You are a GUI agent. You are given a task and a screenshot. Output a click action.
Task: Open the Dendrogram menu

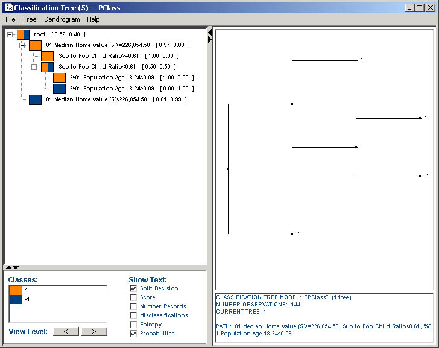pyautogui.click(x=62, y=19)
